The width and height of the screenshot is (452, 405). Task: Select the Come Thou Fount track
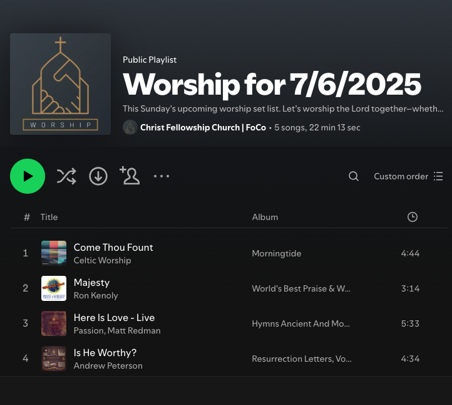(x=113, y=248)
